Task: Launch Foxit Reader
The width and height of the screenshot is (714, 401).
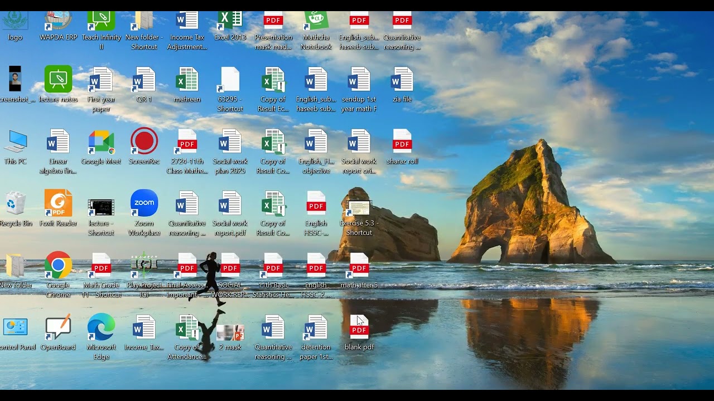Action: tap(58, 208)
